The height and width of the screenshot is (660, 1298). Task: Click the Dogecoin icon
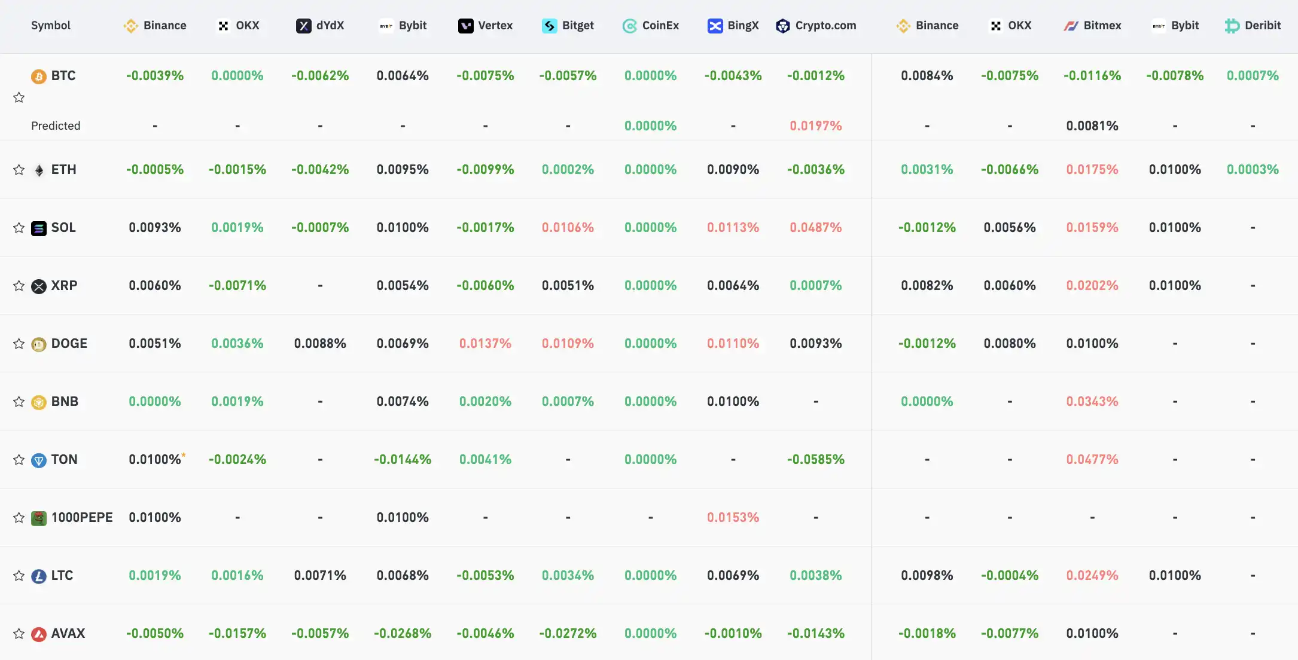[x=39, y=344]
